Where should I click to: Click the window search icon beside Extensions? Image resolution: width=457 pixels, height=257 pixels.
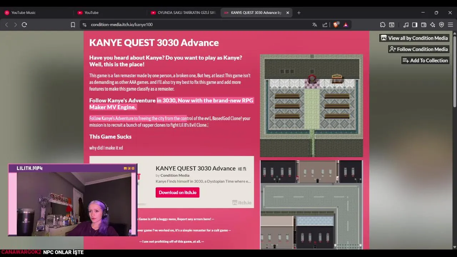click(392, 25)
